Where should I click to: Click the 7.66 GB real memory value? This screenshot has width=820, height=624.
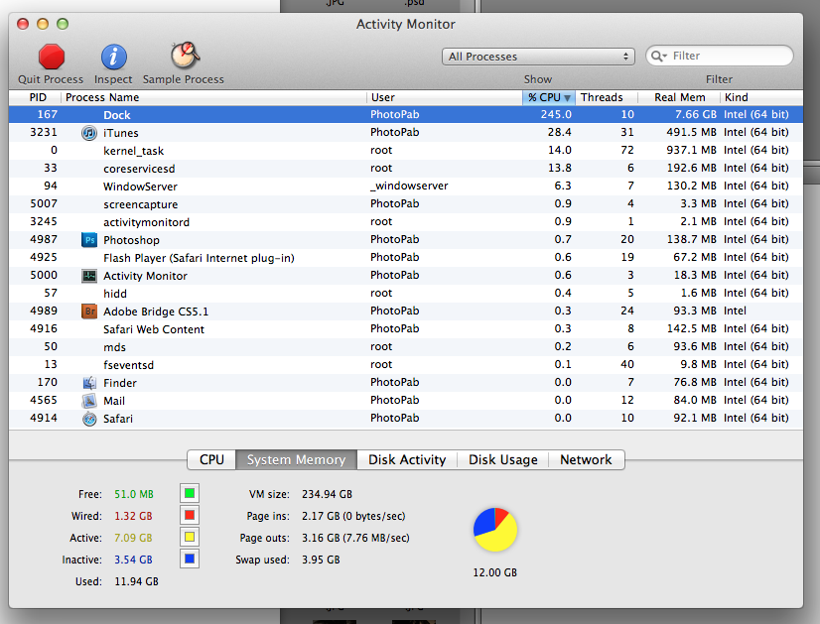696,114
